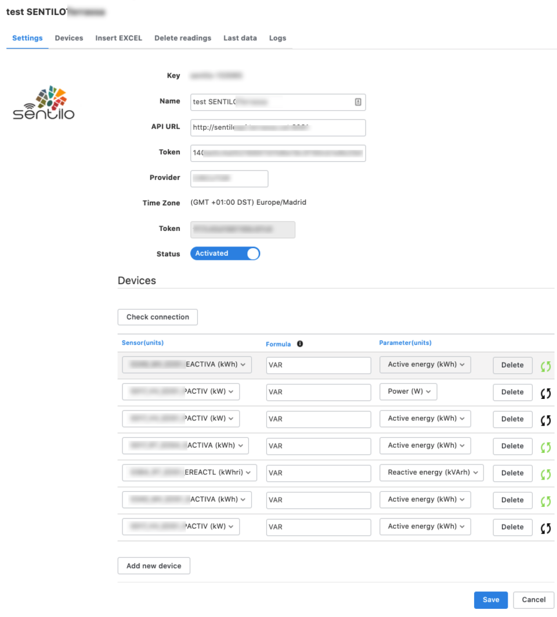View the Logs tab

(x=277, y=38)
